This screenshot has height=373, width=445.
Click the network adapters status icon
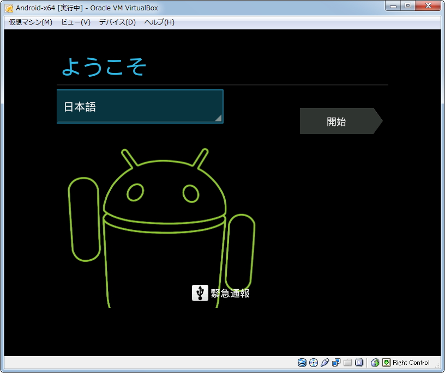[336, 363]
